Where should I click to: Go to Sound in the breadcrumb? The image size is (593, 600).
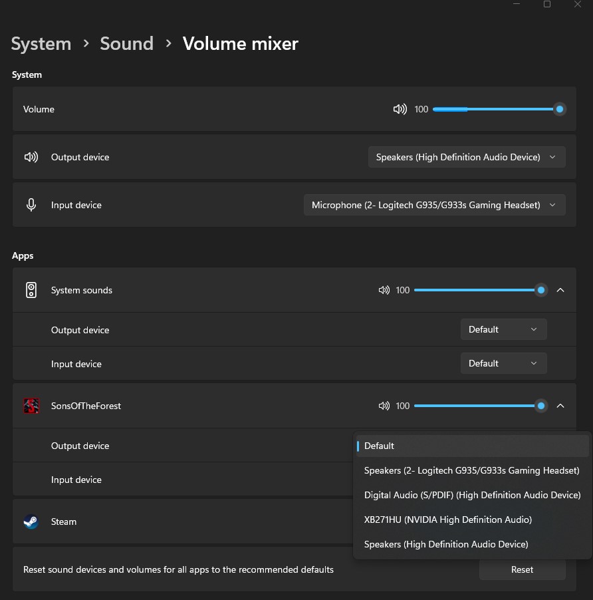click(x=126, y=44)
